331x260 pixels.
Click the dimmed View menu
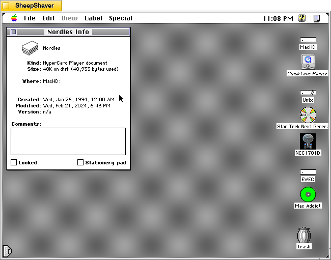[x=70, y=18]
